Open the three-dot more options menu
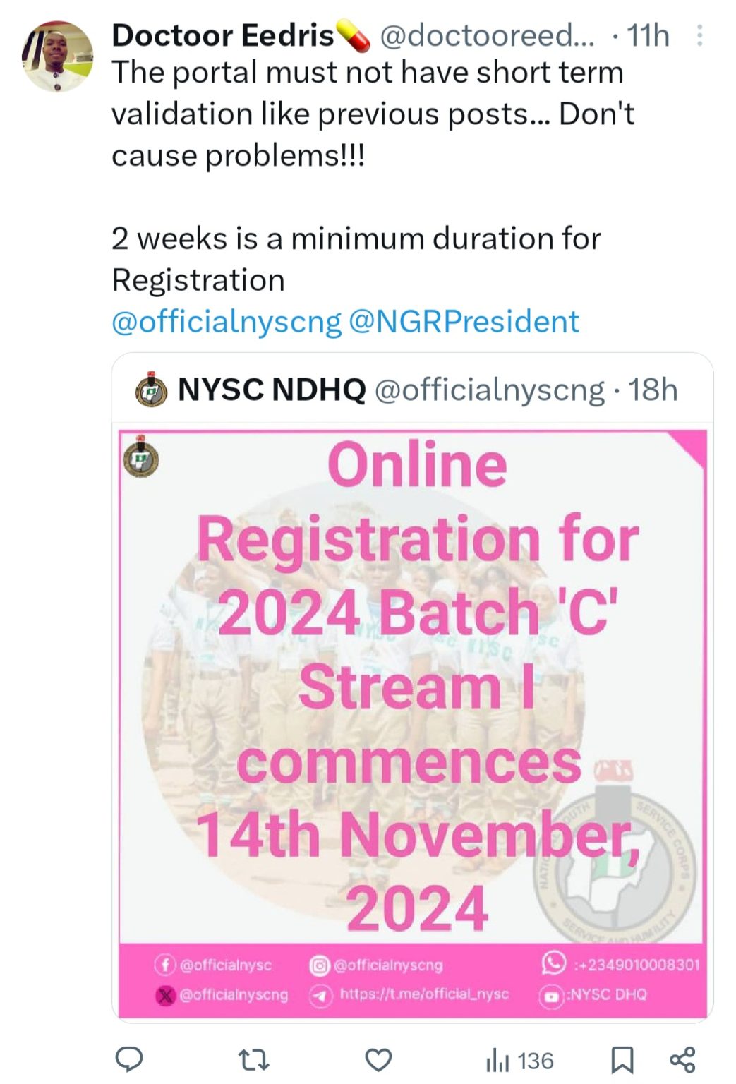Viewport: 736px width, 1084px height. 699,35
